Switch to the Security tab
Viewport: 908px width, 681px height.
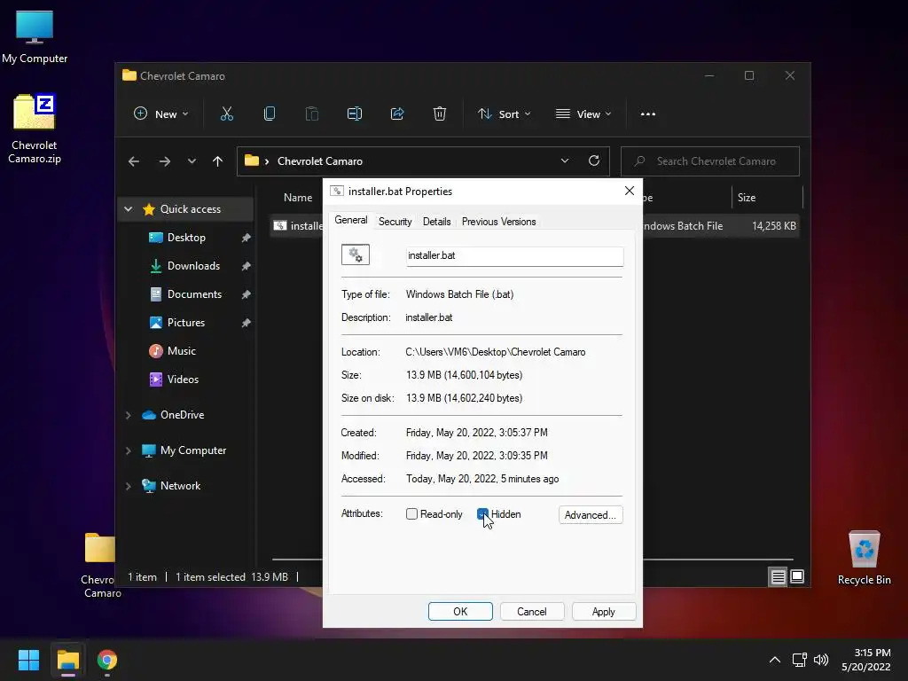coord(395,222)
